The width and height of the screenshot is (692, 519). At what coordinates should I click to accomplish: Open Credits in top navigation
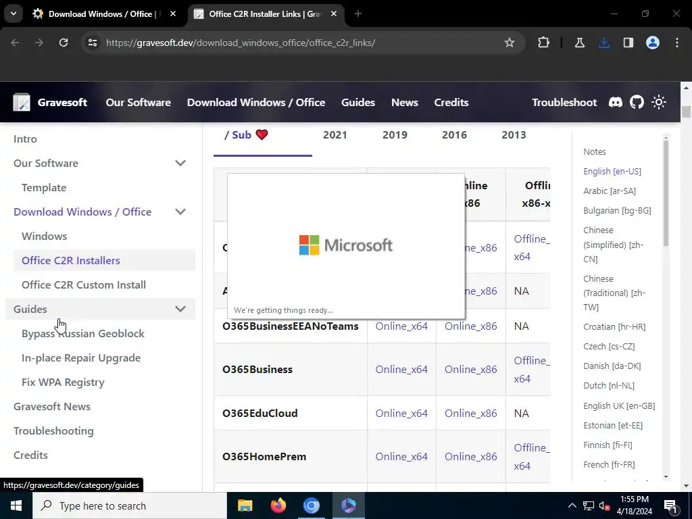point(451,103)
